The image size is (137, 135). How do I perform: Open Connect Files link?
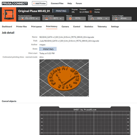tap(57, 3)
